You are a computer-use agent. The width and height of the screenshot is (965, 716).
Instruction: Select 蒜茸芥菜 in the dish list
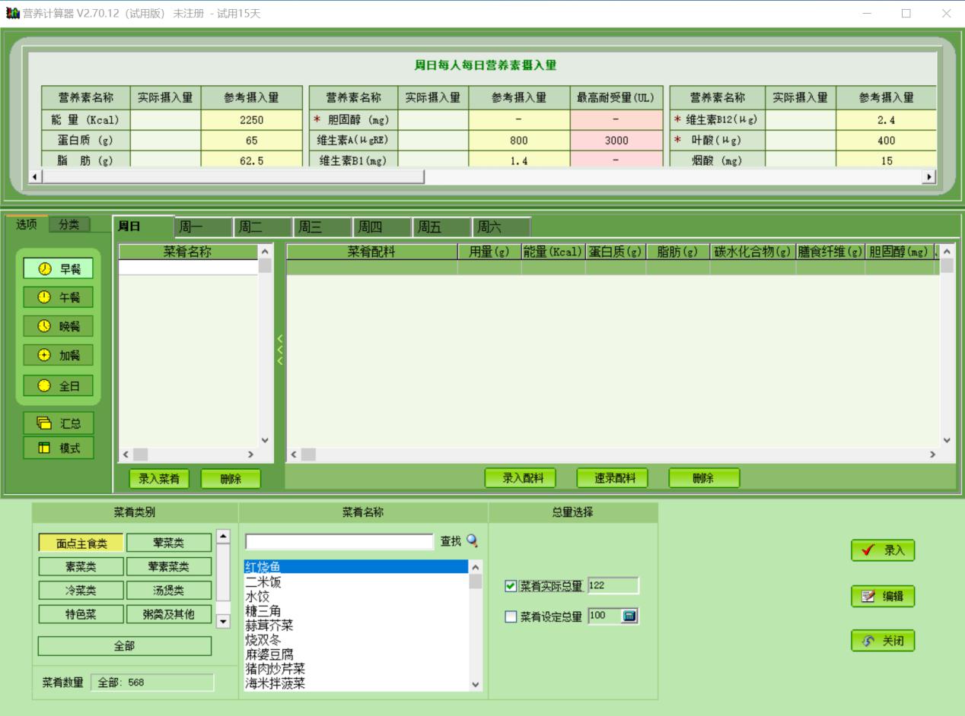[355, 626]
